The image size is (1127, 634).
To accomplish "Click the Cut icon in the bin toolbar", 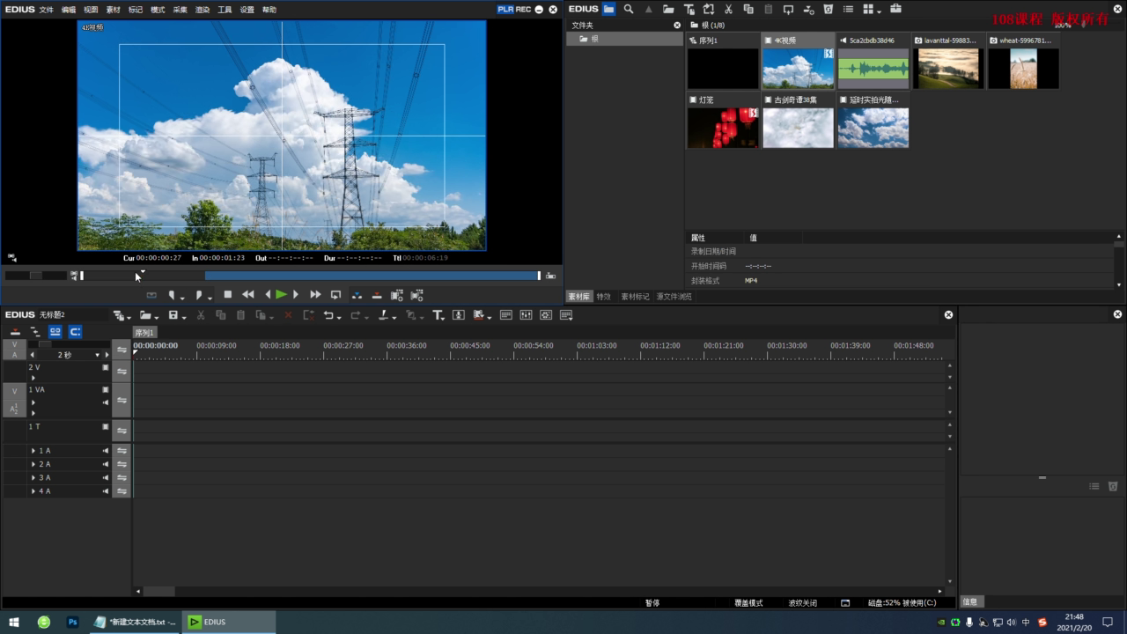I will click(728, 9).
